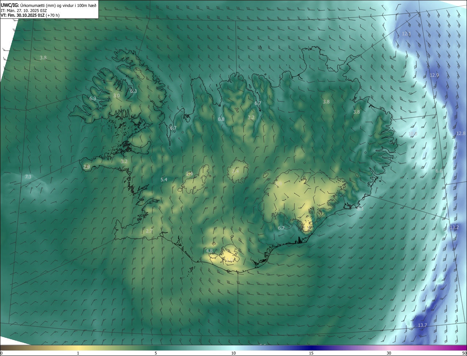
Task: Click the 7.3 value label offshore
Action: point(28,177)
